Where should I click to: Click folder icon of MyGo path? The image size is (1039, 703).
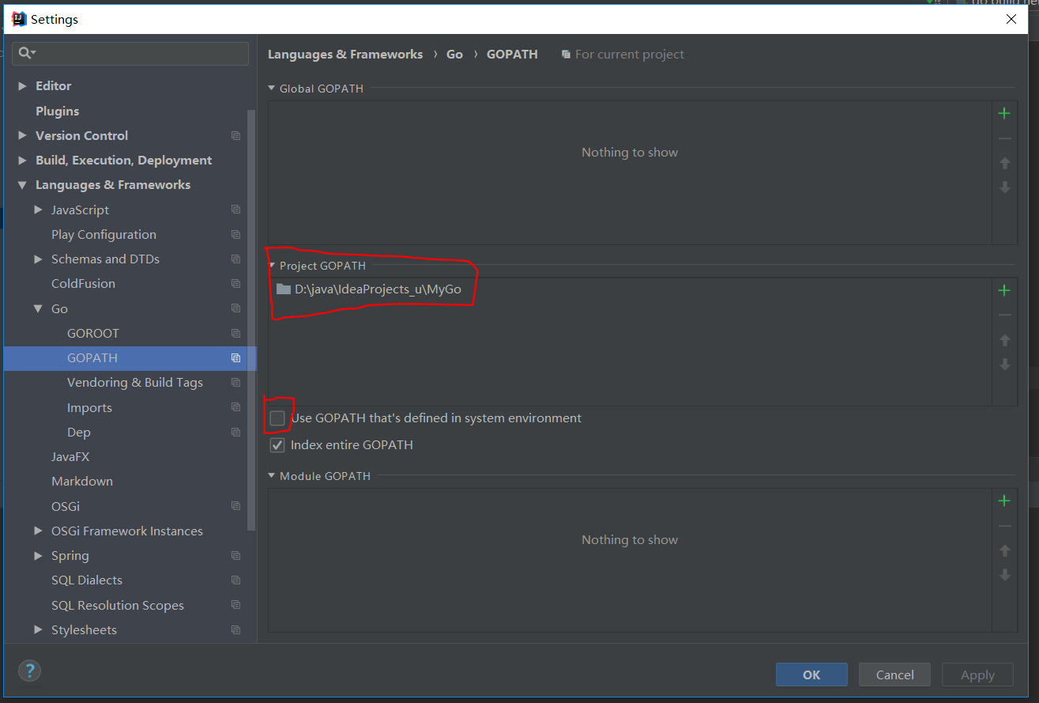pyautogui.click(x=284, y=289)
